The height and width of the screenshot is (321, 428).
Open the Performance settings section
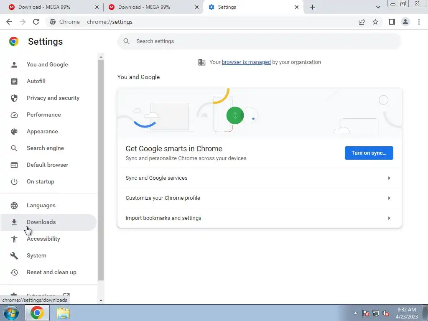[x=43, y=115]
